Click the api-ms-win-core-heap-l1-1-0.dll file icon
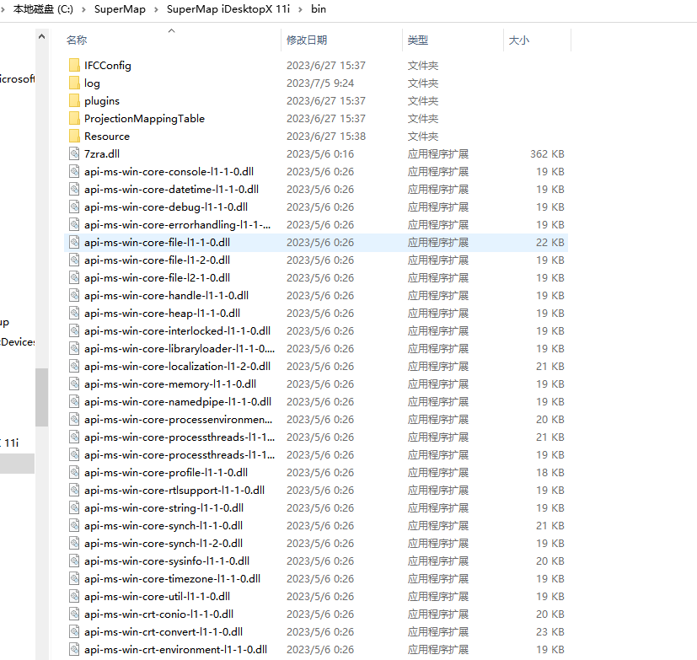This screenshot has width=697, height=660. point(74,314)
